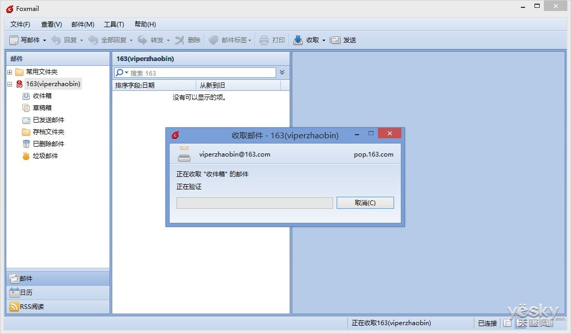Open the Archive (存档文件夹) folder
This screenshot has height=334, width=571.
49,132
